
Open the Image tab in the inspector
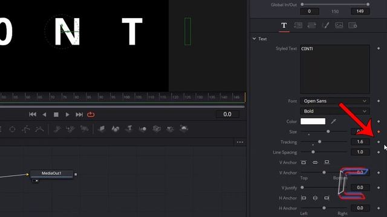click(x=339, y=25)
